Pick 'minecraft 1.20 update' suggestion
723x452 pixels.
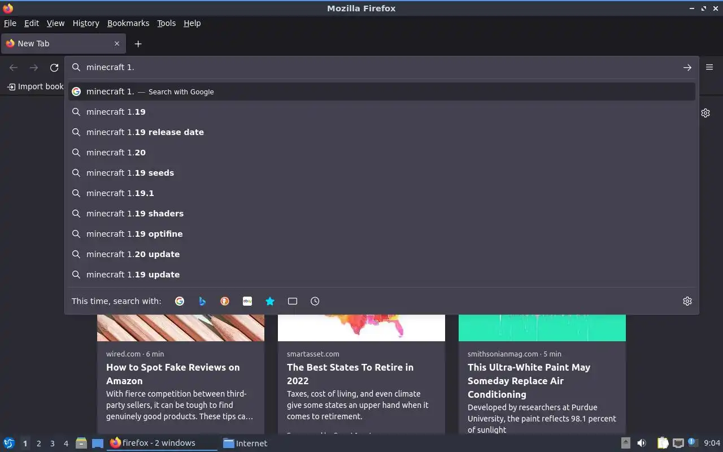pos(382,254)
